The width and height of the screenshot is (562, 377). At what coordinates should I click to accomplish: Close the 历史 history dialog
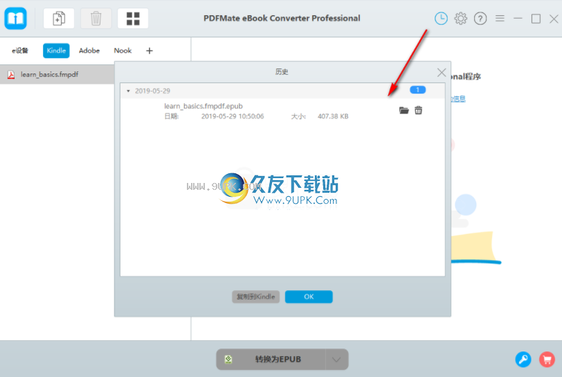coord(442,73)
